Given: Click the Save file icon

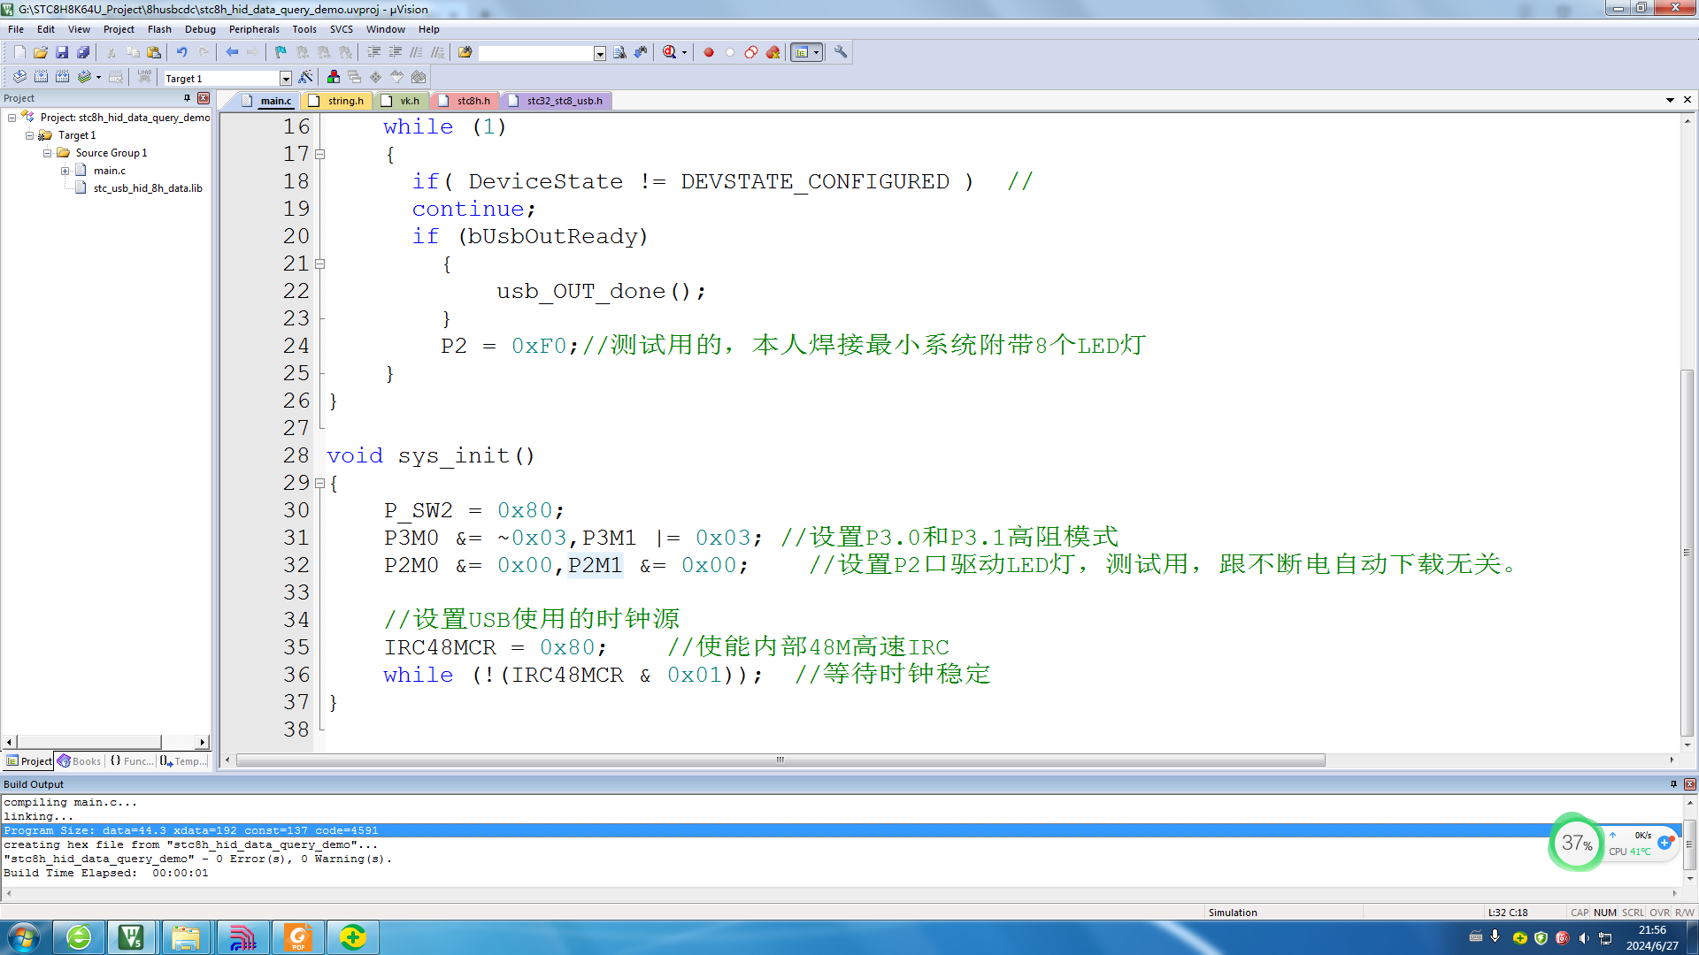Looking at the screenshot, I should 62,53.
